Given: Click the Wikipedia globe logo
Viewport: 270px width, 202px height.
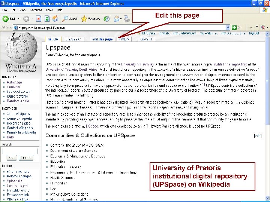Looking at the screenshot, I should coord(21,48).
